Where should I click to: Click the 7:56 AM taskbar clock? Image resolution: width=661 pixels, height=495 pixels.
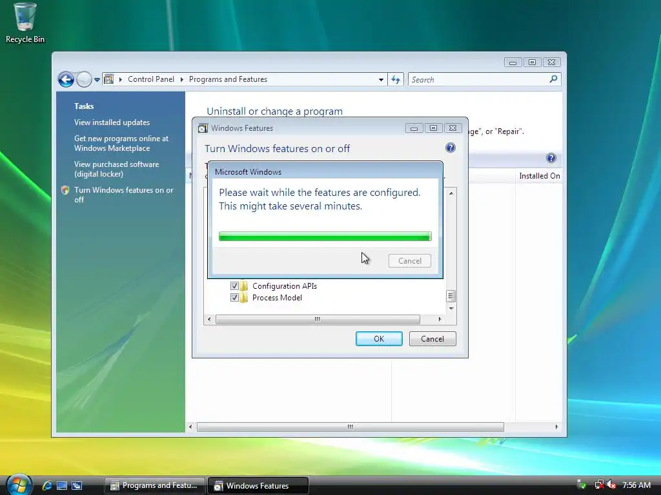tap(636, 485)
